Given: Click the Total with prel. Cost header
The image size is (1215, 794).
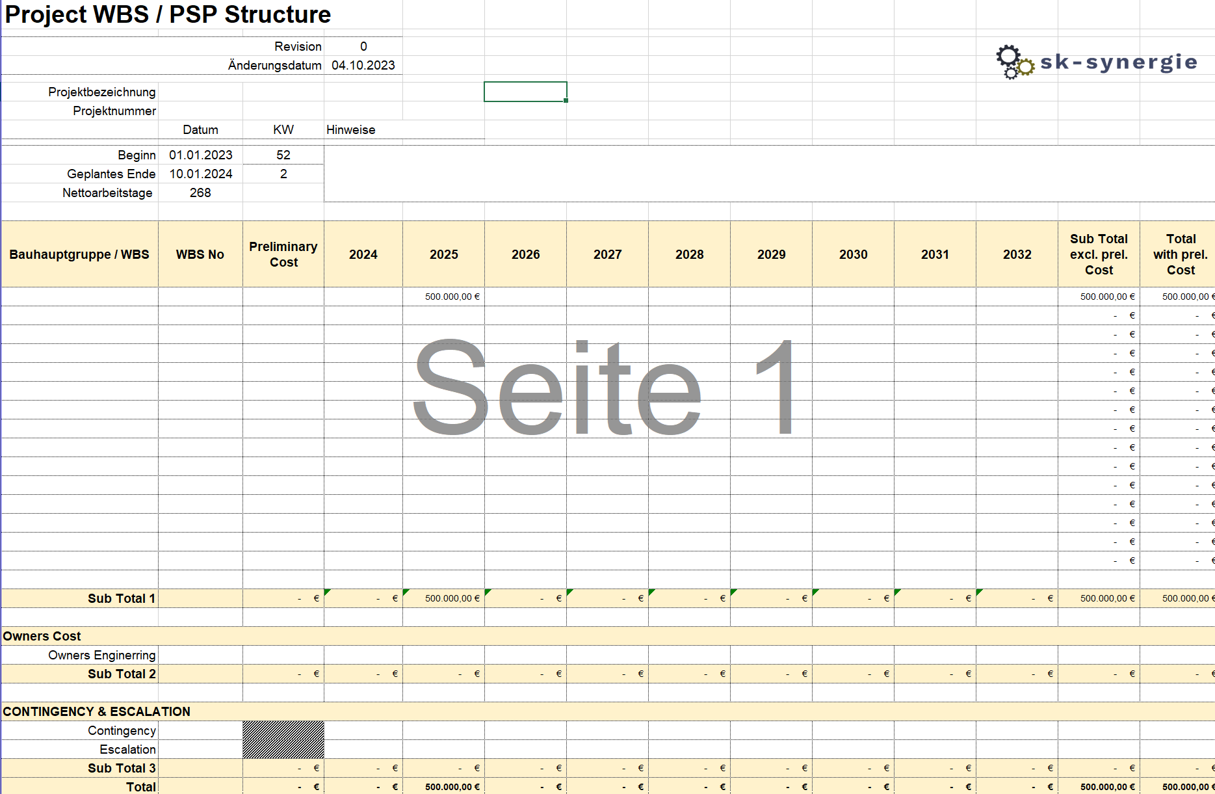Looking at the screenshot, I should [1178, 254].
